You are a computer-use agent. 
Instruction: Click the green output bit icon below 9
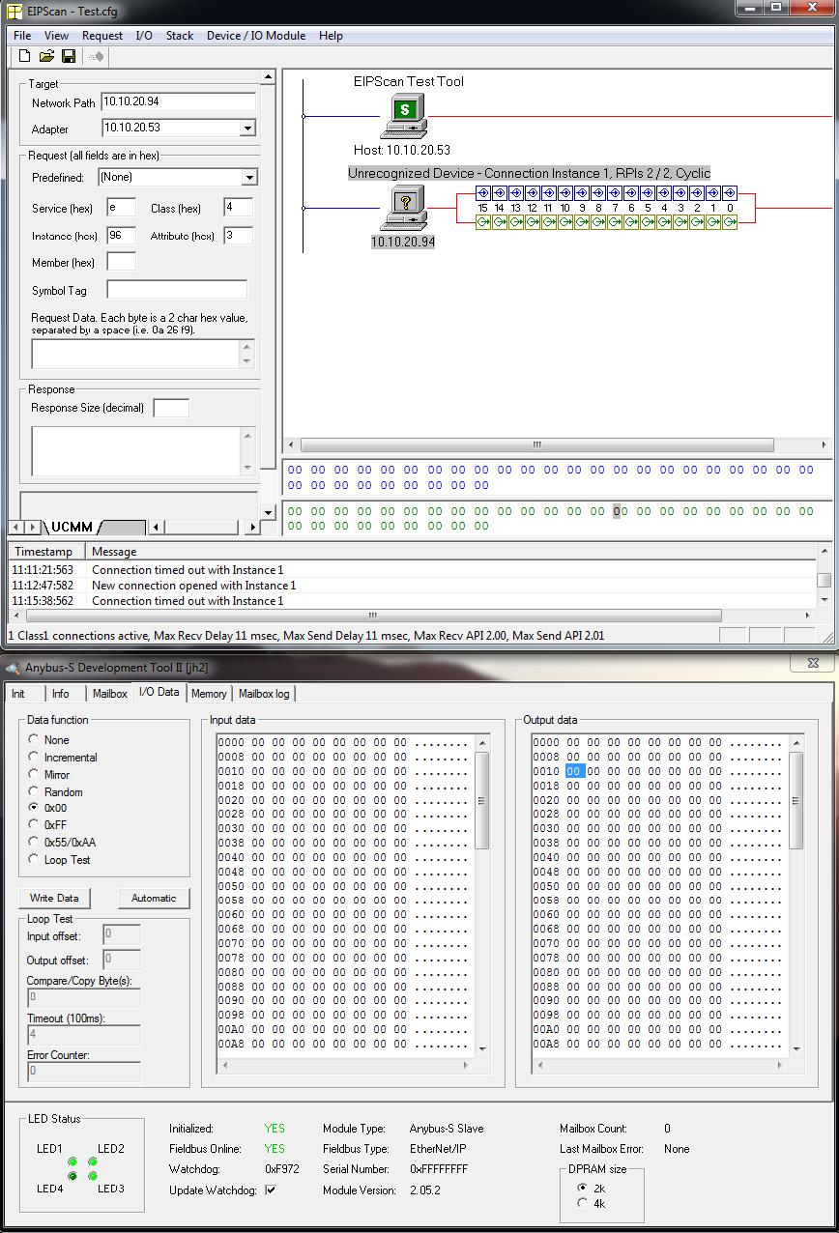pyautogui.click(x=582, y=222)
